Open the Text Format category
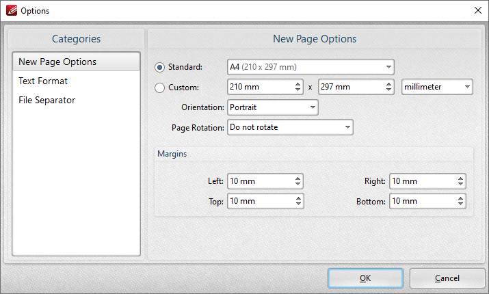 point(76,81)
